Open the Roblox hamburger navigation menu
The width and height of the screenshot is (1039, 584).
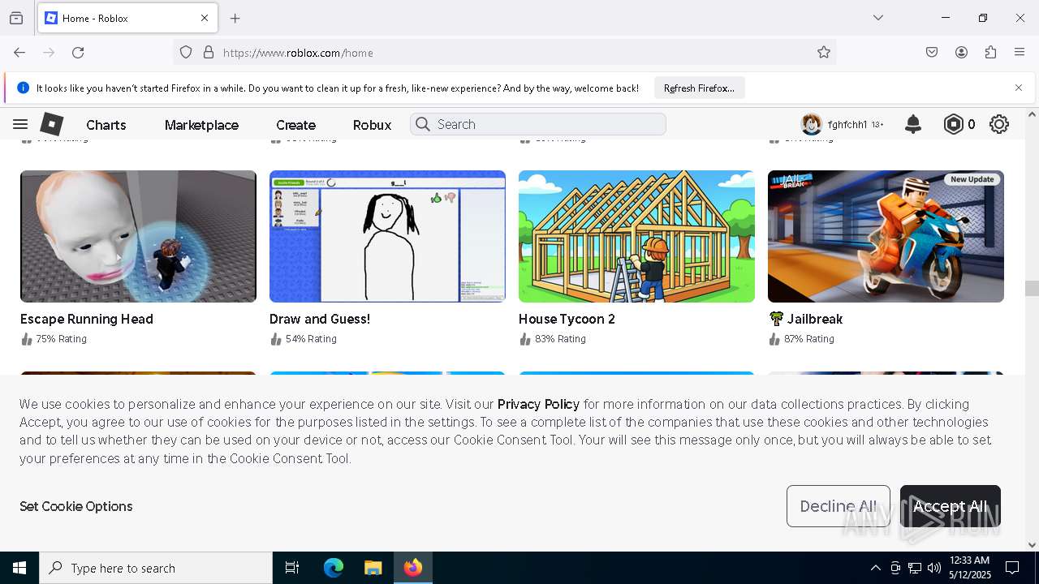pos(20,124)
